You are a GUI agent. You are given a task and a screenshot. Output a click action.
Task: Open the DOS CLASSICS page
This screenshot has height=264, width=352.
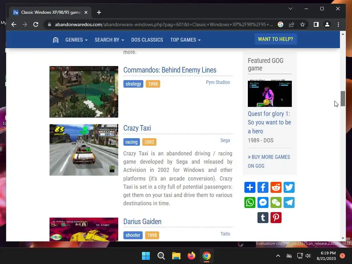147,40
